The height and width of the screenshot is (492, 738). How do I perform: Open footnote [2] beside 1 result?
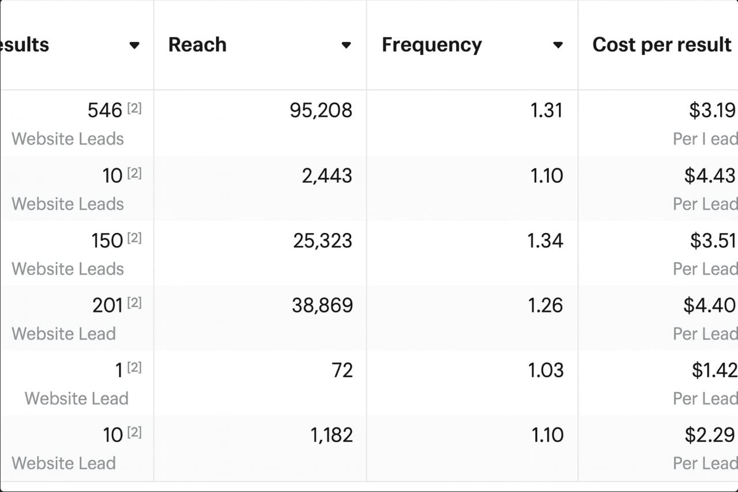(134, 367)
